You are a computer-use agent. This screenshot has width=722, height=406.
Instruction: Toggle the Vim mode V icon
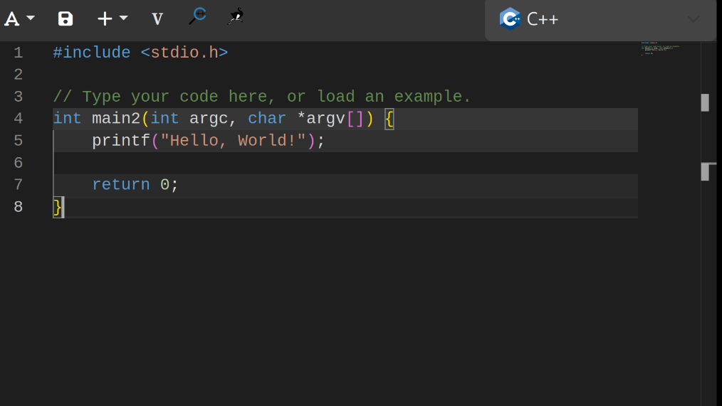[x=157, y=19]
